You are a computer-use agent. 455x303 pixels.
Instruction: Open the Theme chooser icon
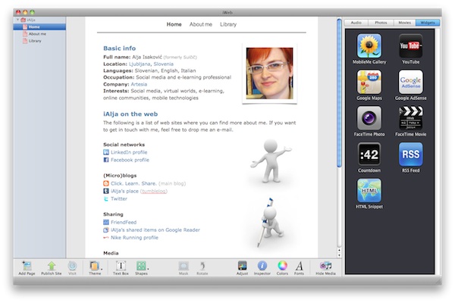point(95,266)
